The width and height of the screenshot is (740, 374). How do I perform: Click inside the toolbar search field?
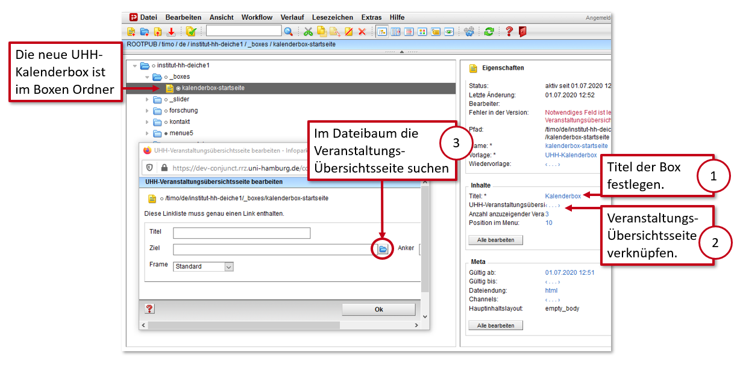tap(243, 31)
